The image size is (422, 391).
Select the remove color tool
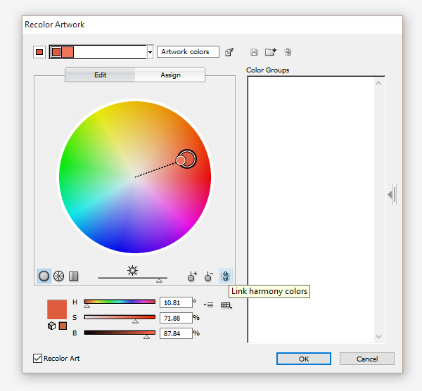(x=208, y=277)
